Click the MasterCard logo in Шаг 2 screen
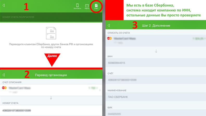Image resolution: width=206 pixels, height=116 pixels. (x=109, y=38)
